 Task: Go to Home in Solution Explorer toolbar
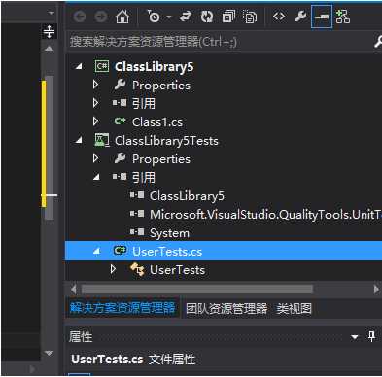click(x=122, y=17)
